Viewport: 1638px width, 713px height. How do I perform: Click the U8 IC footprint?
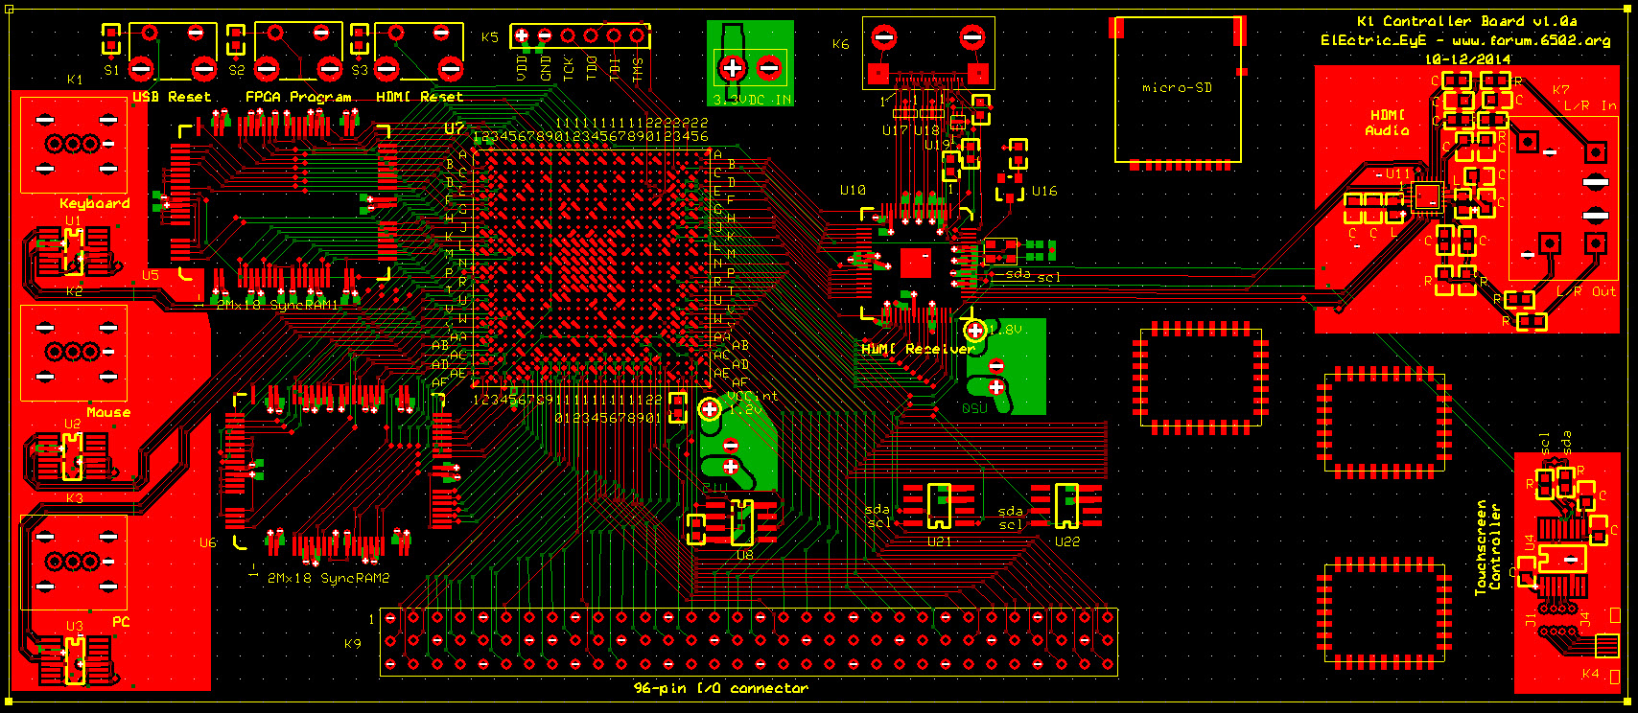coord(742,523)
